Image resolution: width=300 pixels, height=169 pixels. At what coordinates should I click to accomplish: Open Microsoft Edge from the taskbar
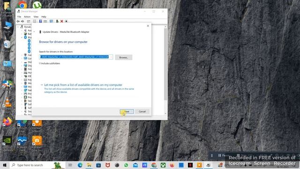(x=80, y=165)
